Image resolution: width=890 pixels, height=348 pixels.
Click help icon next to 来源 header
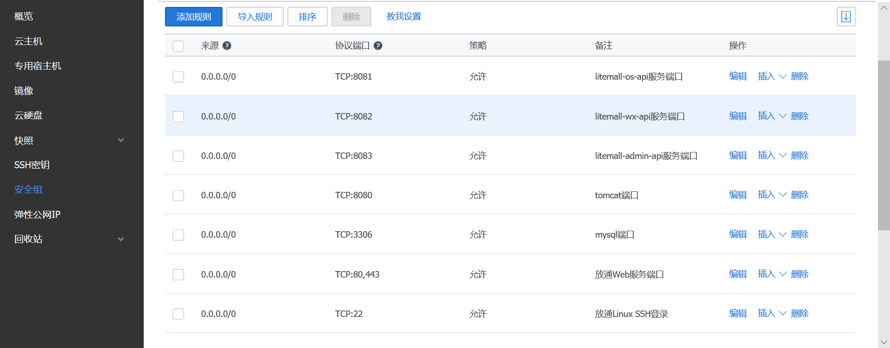point(227,45)
